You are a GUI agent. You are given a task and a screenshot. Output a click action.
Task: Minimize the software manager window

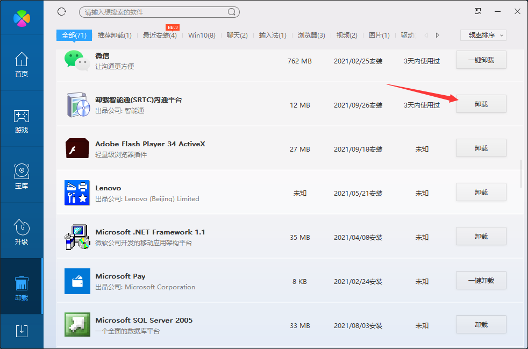498,11
